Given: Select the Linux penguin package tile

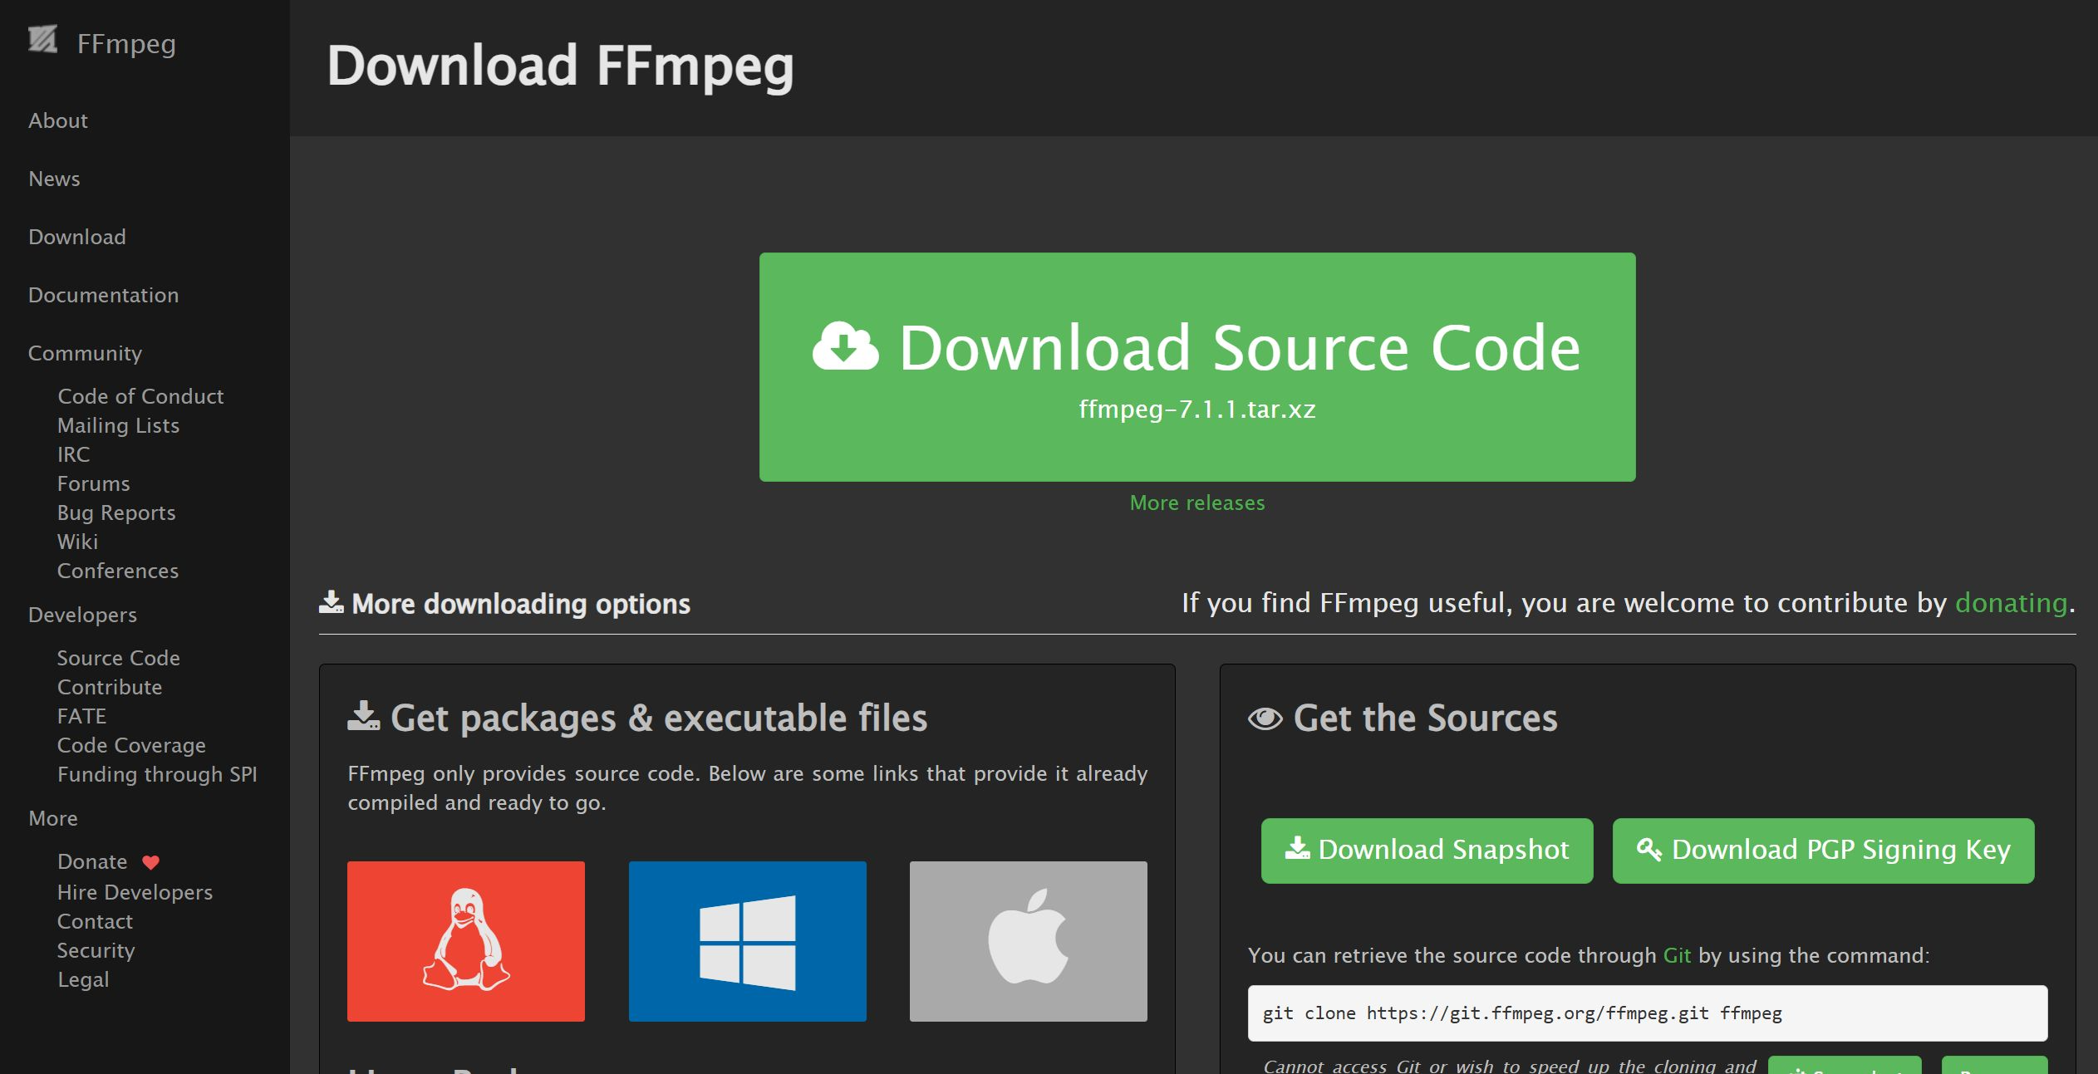Looking at the screenshot, I should click(x=465, y=940).
